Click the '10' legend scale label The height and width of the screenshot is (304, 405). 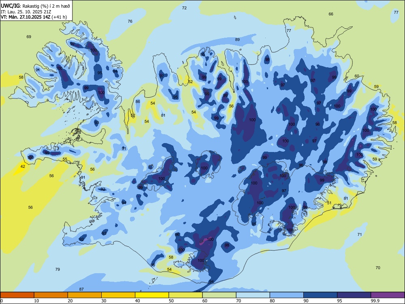(x=36, y=301)
